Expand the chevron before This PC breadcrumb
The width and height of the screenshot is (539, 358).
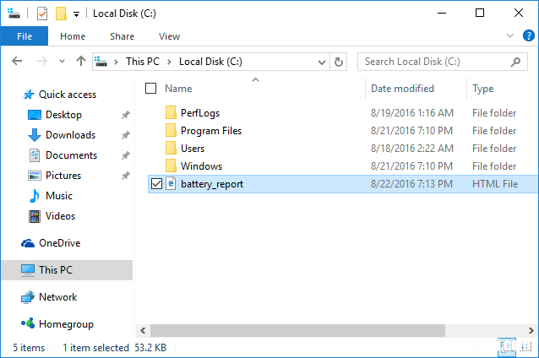click(x=117, y=62)
